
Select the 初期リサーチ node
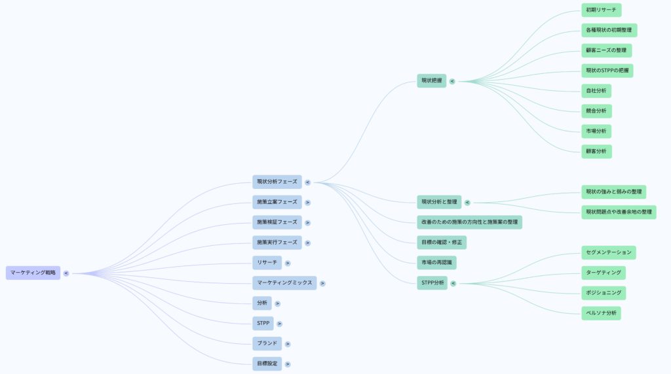[x=601, y=10]
